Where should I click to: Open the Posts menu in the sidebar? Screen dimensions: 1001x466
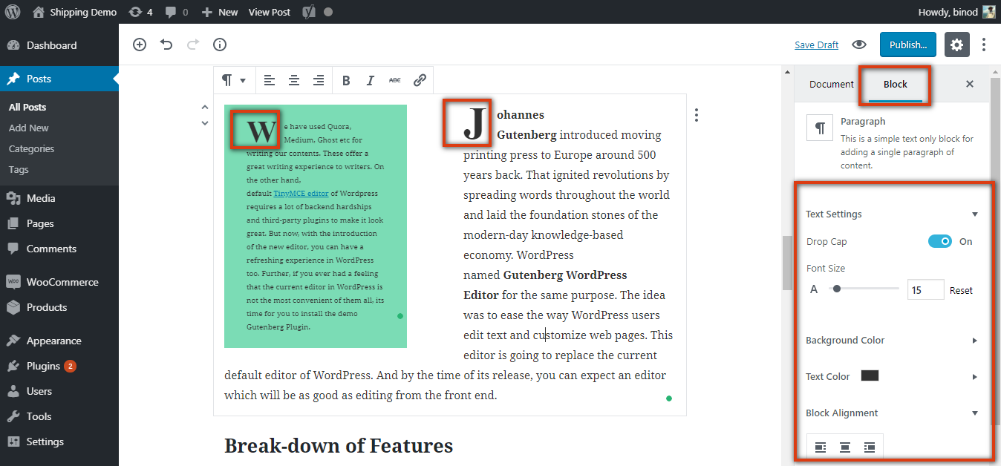click(59, 79)
